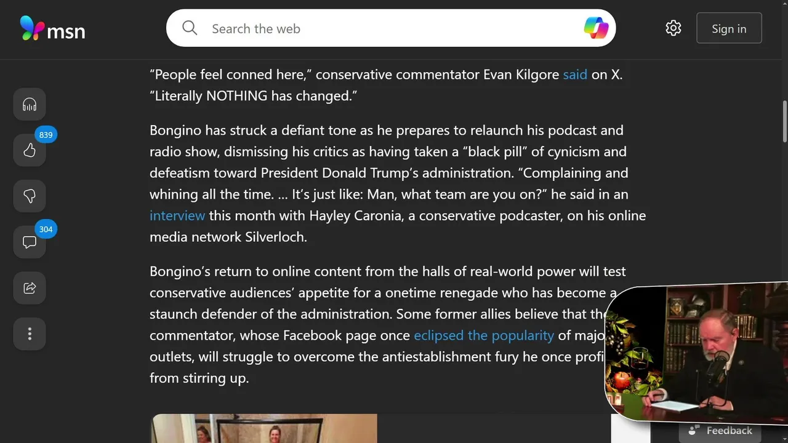Viewport: 788px width, 443px height.
Task: Click the magnifier search icon
Action: 190,28
